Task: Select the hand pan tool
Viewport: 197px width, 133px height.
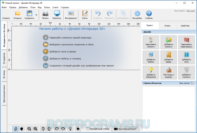Action: pyautogui.click(x=22, y=129)
